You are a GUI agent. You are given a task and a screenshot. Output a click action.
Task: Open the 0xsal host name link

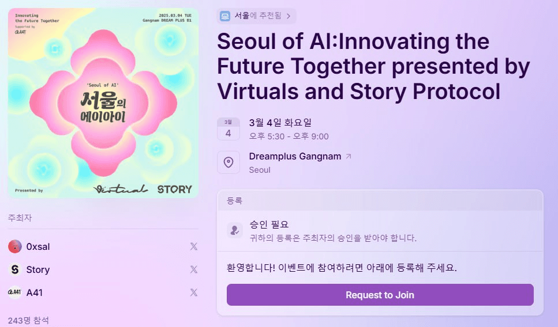click(x=38, y=246)
